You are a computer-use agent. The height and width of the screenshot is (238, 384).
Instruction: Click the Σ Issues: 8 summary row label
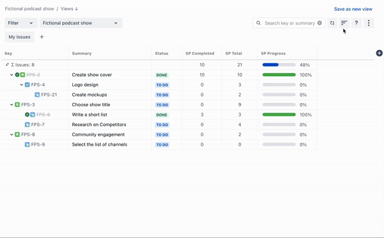(22, 65)
